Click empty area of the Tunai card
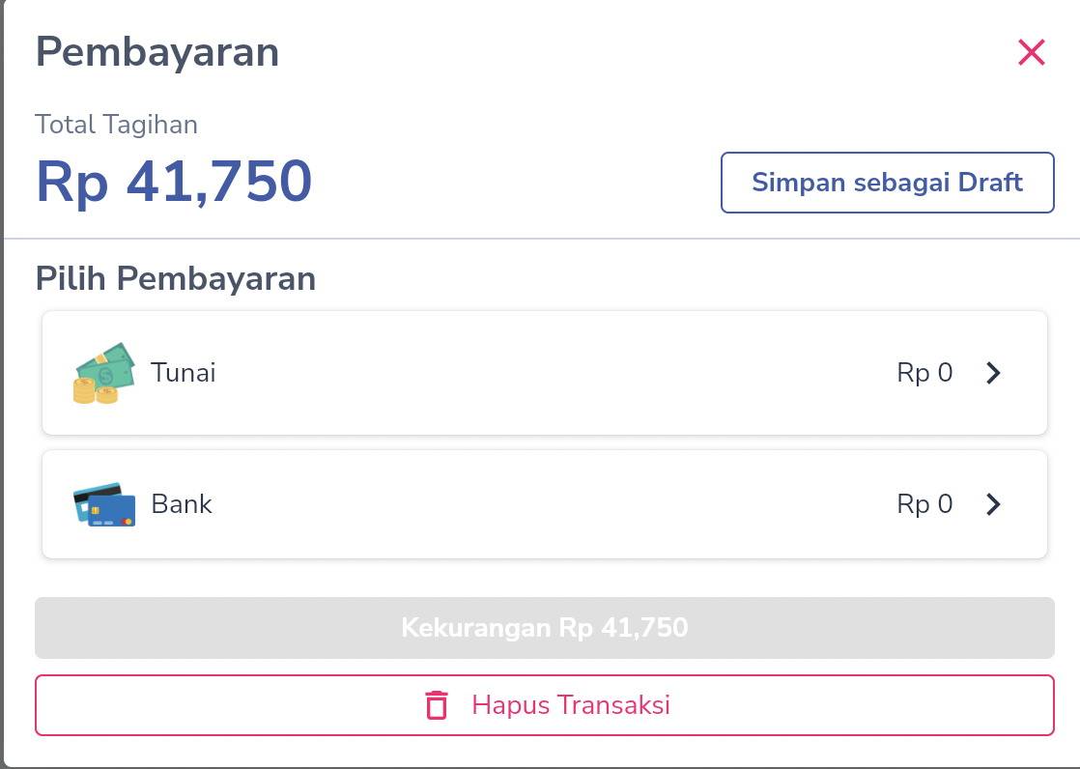 click(541, 373)
